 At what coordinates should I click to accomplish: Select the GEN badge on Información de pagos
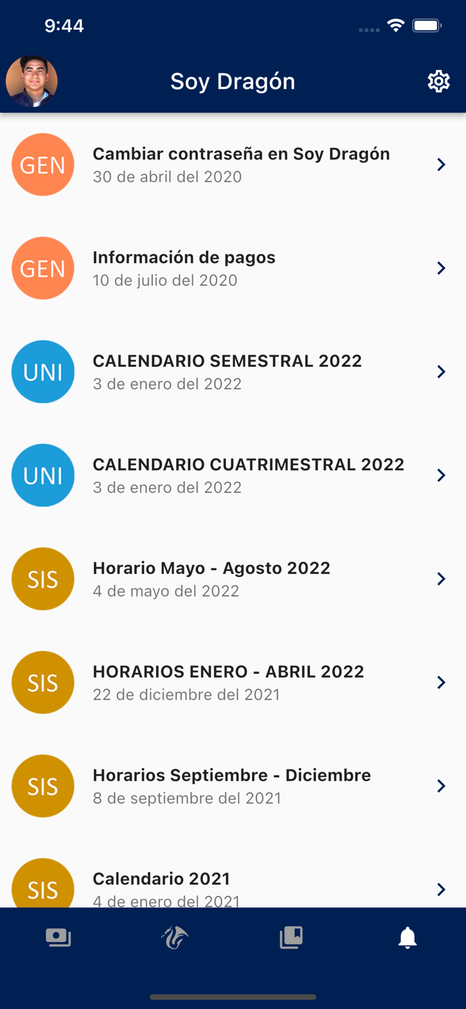[43, 268]
